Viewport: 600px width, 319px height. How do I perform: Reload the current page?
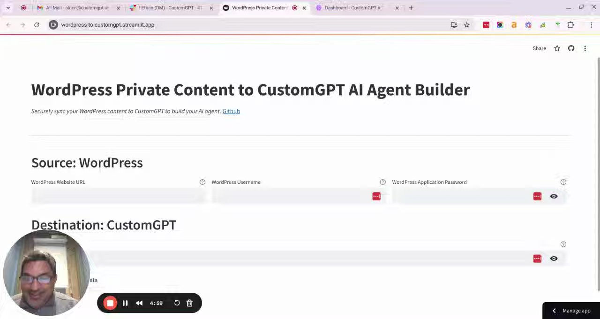37,25
